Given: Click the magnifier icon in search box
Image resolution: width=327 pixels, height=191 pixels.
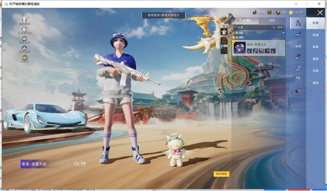Looking at the screenshot, I should pos(235,27).
